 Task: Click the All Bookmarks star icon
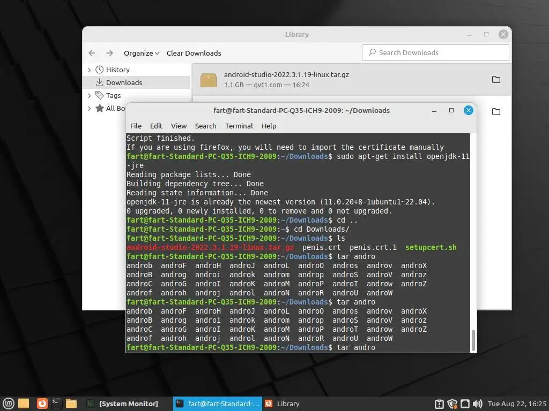[100, 108]
